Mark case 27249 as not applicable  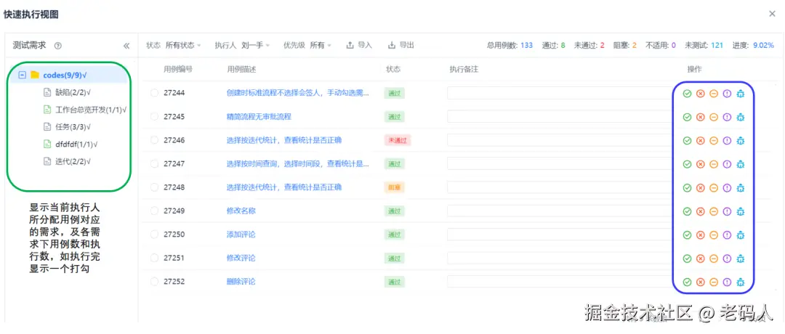pyautogui.click(x=728, y=211)
